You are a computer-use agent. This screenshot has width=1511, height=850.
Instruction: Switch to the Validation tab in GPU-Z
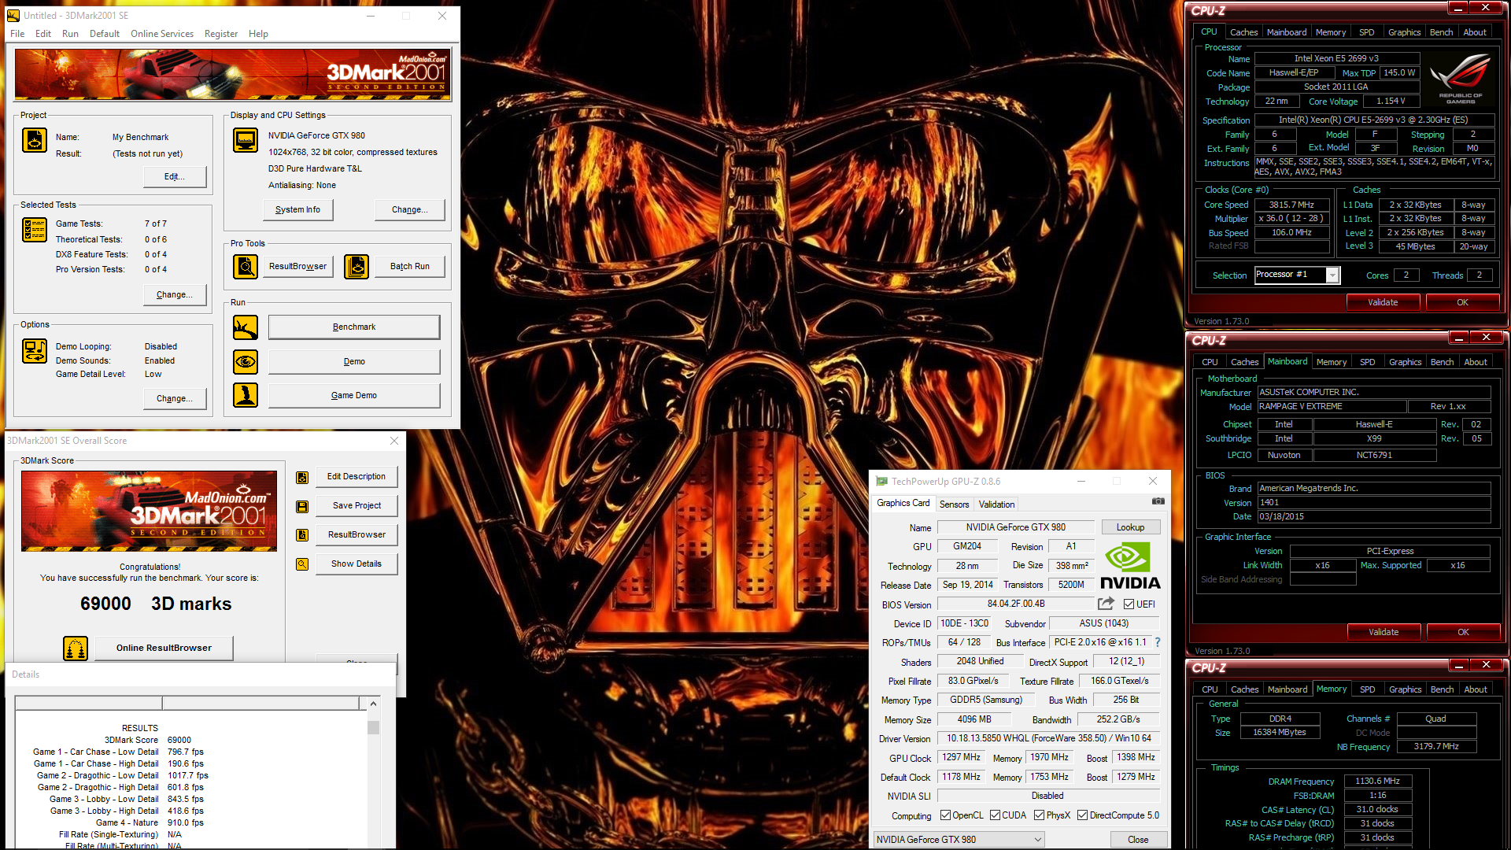point(996,504)
